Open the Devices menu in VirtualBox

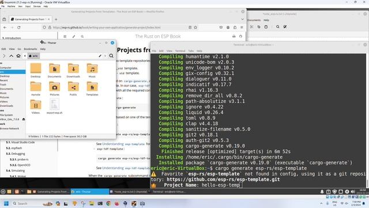[37, 6]
